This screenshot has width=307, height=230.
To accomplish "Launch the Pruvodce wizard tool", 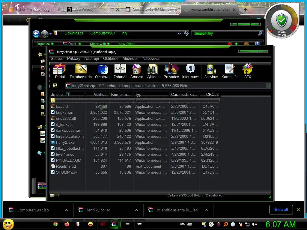I will point(171,71).
